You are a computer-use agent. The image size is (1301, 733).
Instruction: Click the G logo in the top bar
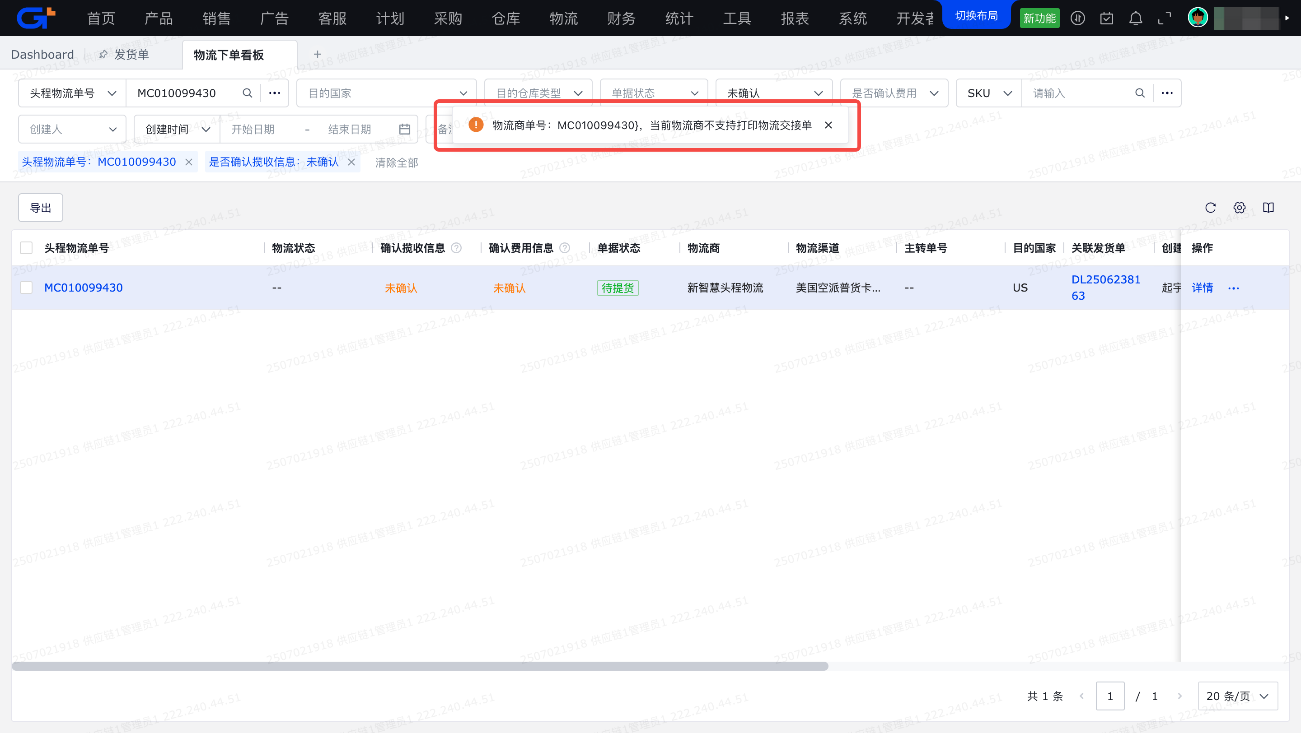35,18
